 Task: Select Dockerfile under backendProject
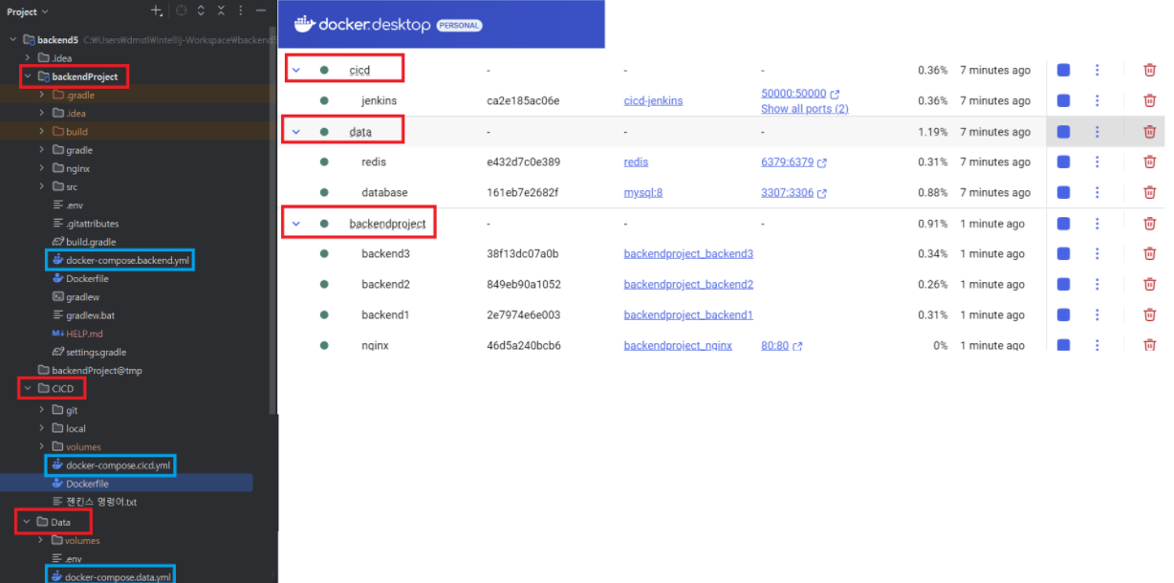(x=80, y=278)
